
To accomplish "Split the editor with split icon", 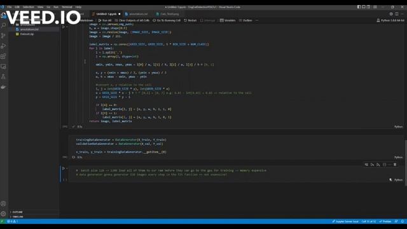I will point(397,14).
